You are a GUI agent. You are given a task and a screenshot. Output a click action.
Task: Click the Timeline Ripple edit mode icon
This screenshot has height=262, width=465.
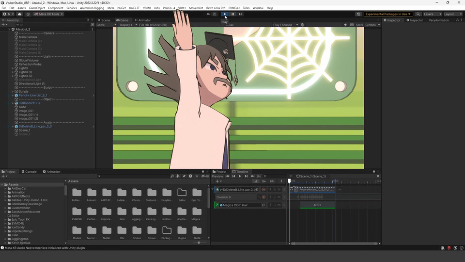click(263, 181)
